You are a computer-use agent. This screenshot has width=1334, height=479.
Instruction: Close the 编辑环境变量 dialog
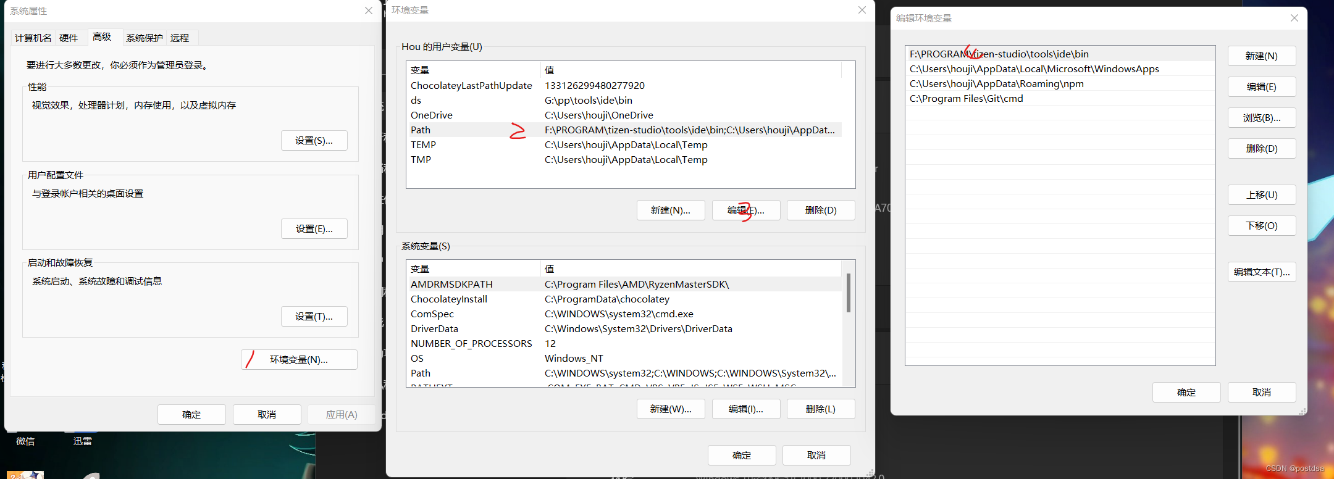tap(1294, 18)
